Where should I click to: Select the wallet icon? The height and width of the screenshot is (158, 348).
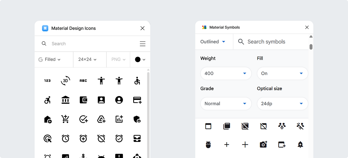[83, 100]
